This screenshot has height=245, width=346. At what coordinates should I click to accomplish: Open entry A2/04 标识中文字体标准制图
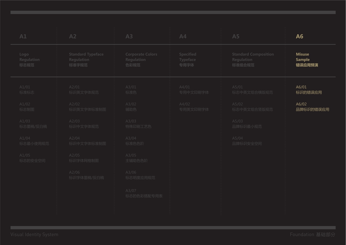coord(88,141)
